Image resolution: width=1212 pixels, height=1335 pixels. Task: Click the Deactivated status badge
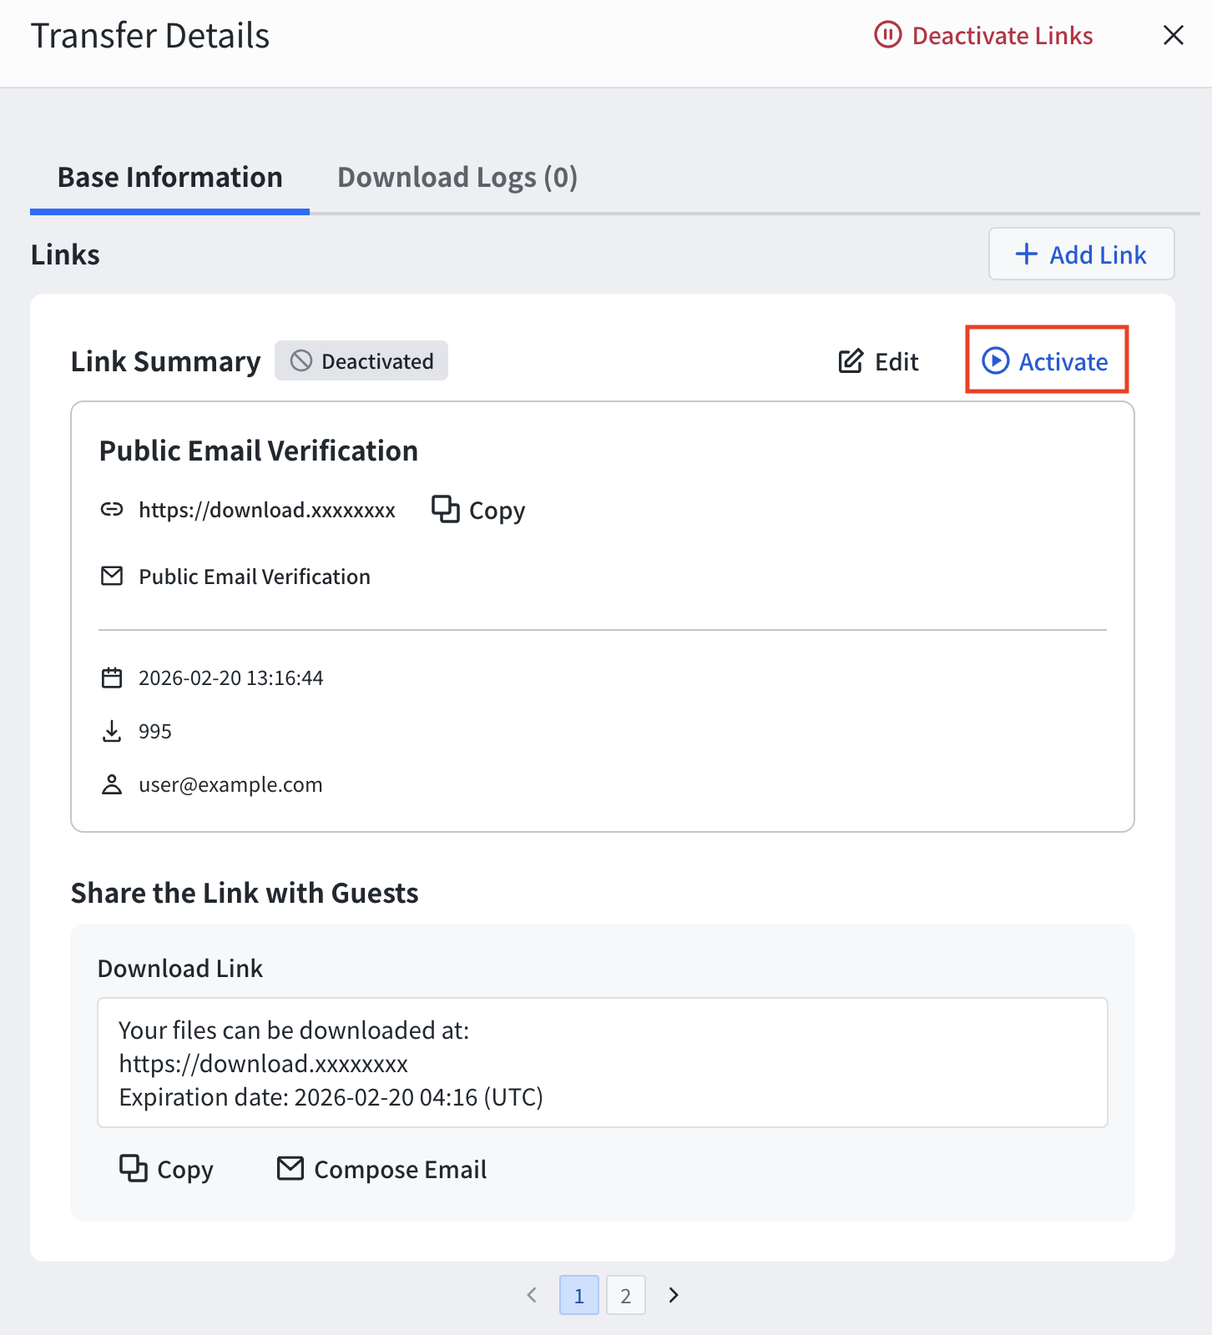[x=361, y=360]
